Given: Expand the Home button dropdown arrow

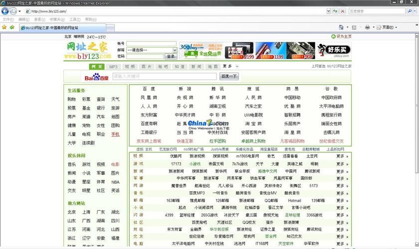Looking at the screenshot, I should [347, 27].
